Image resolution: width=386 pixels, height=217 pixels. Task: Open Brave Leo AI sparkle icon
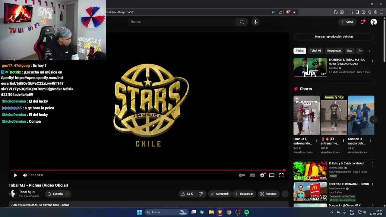tap(369, 12)
